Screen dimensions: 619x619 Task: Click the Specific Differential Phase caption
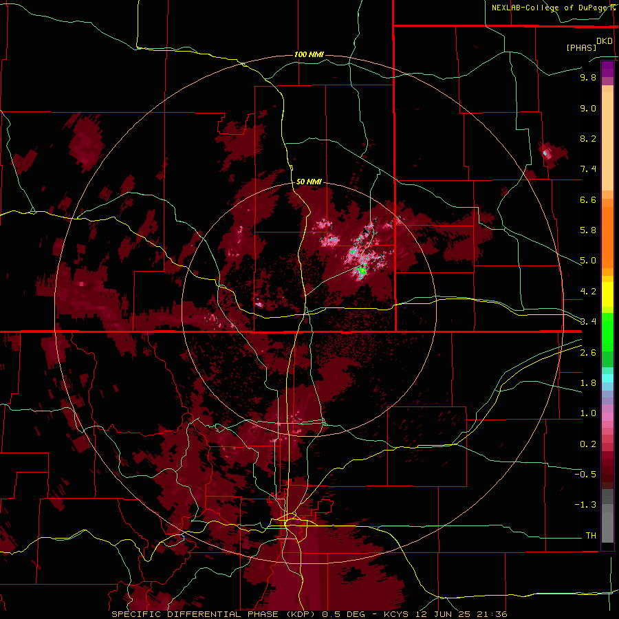click(215, 614)
